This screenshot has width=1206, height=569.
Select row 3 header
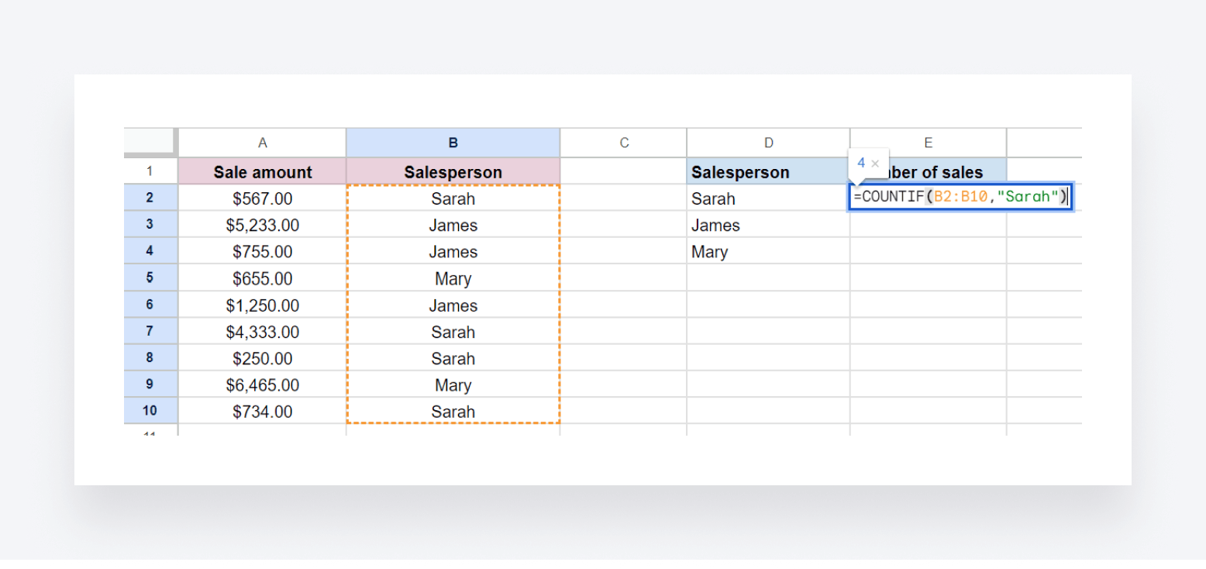(x=150, y=224)
